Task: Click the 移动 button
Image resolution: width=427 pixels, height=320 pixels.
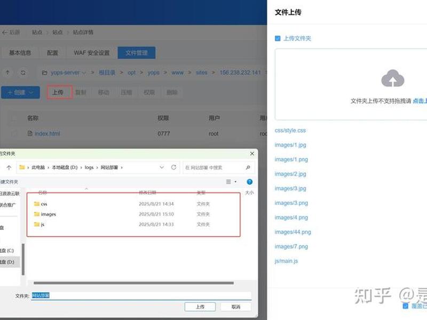Action: (x=104, y=92)
